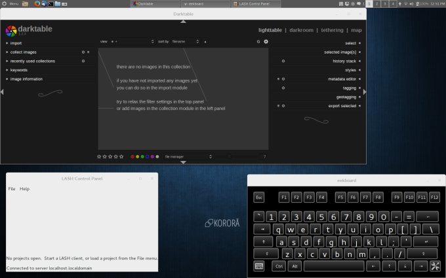Image resolution: width=446 pixels, height=278 pixels.
Task: Switch to the darkroom view
Action: point(302,30)
